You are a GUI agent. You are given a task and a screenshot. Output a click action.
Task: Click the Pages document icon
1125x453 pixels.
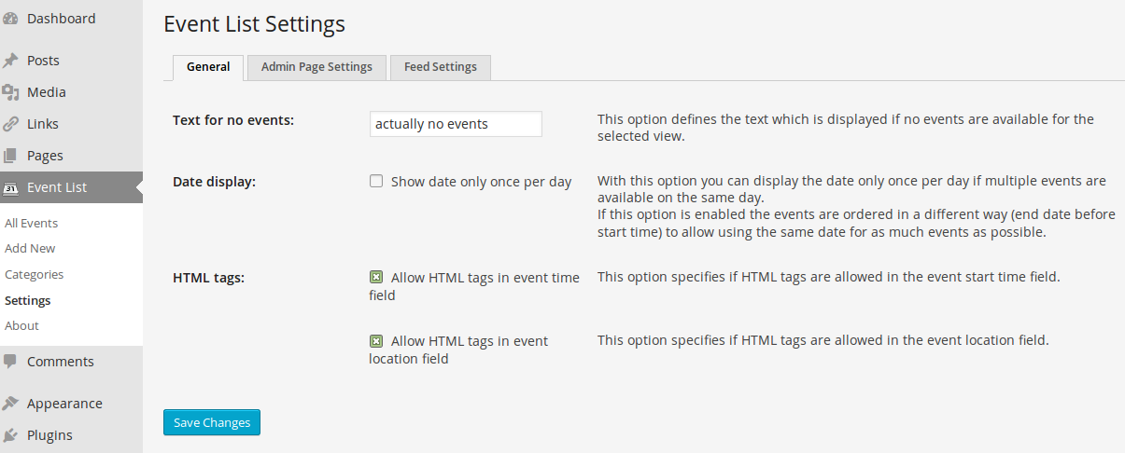[x=11, y=156]
